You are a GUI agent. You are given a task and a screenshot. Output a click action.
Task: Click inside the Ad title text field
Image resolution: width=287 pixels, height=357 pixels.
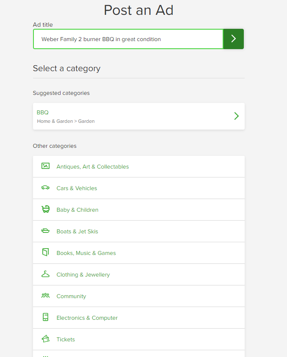coord(128,39)
